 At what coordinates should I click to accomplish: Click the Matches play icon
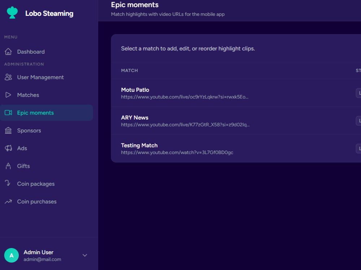coord(8,95)
